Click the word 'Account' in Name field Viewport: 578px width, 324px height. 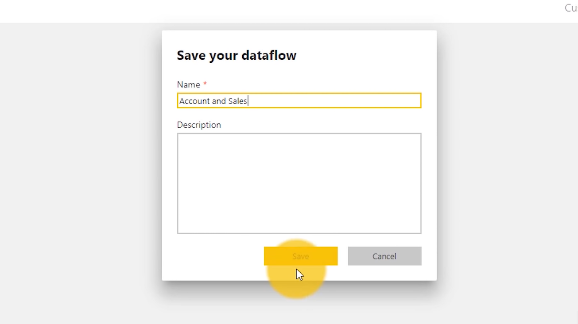[194, 101]
